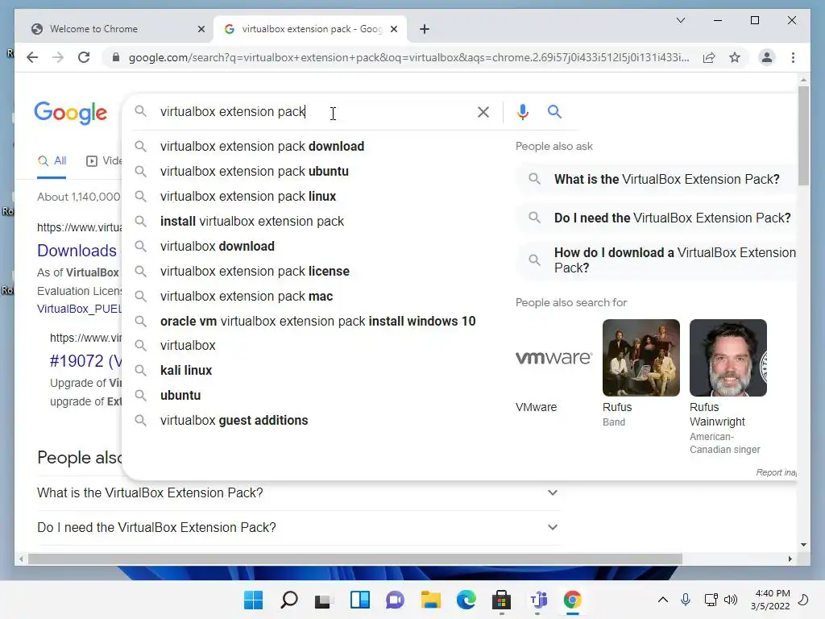
Task: Close the Welcome to Chrome tab
Action: 201,29
